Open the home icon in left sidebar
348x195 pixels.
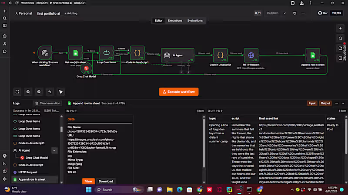click(5, 36)
